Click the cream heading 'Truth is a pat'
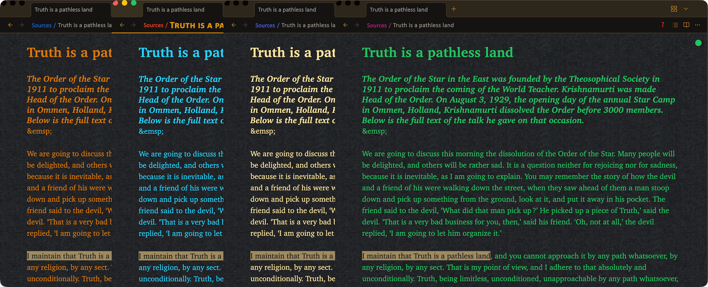Viewport: 708px width, 287px height. pyautogui.click(x=293, y=53)
